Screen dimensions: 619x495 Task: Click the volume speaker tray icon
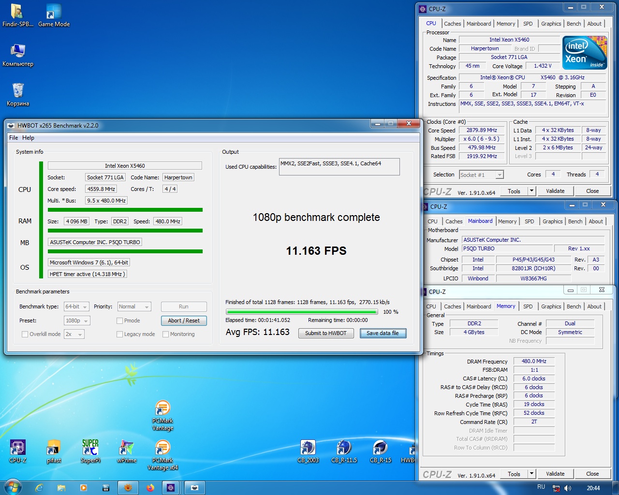[x=568, y=488]
